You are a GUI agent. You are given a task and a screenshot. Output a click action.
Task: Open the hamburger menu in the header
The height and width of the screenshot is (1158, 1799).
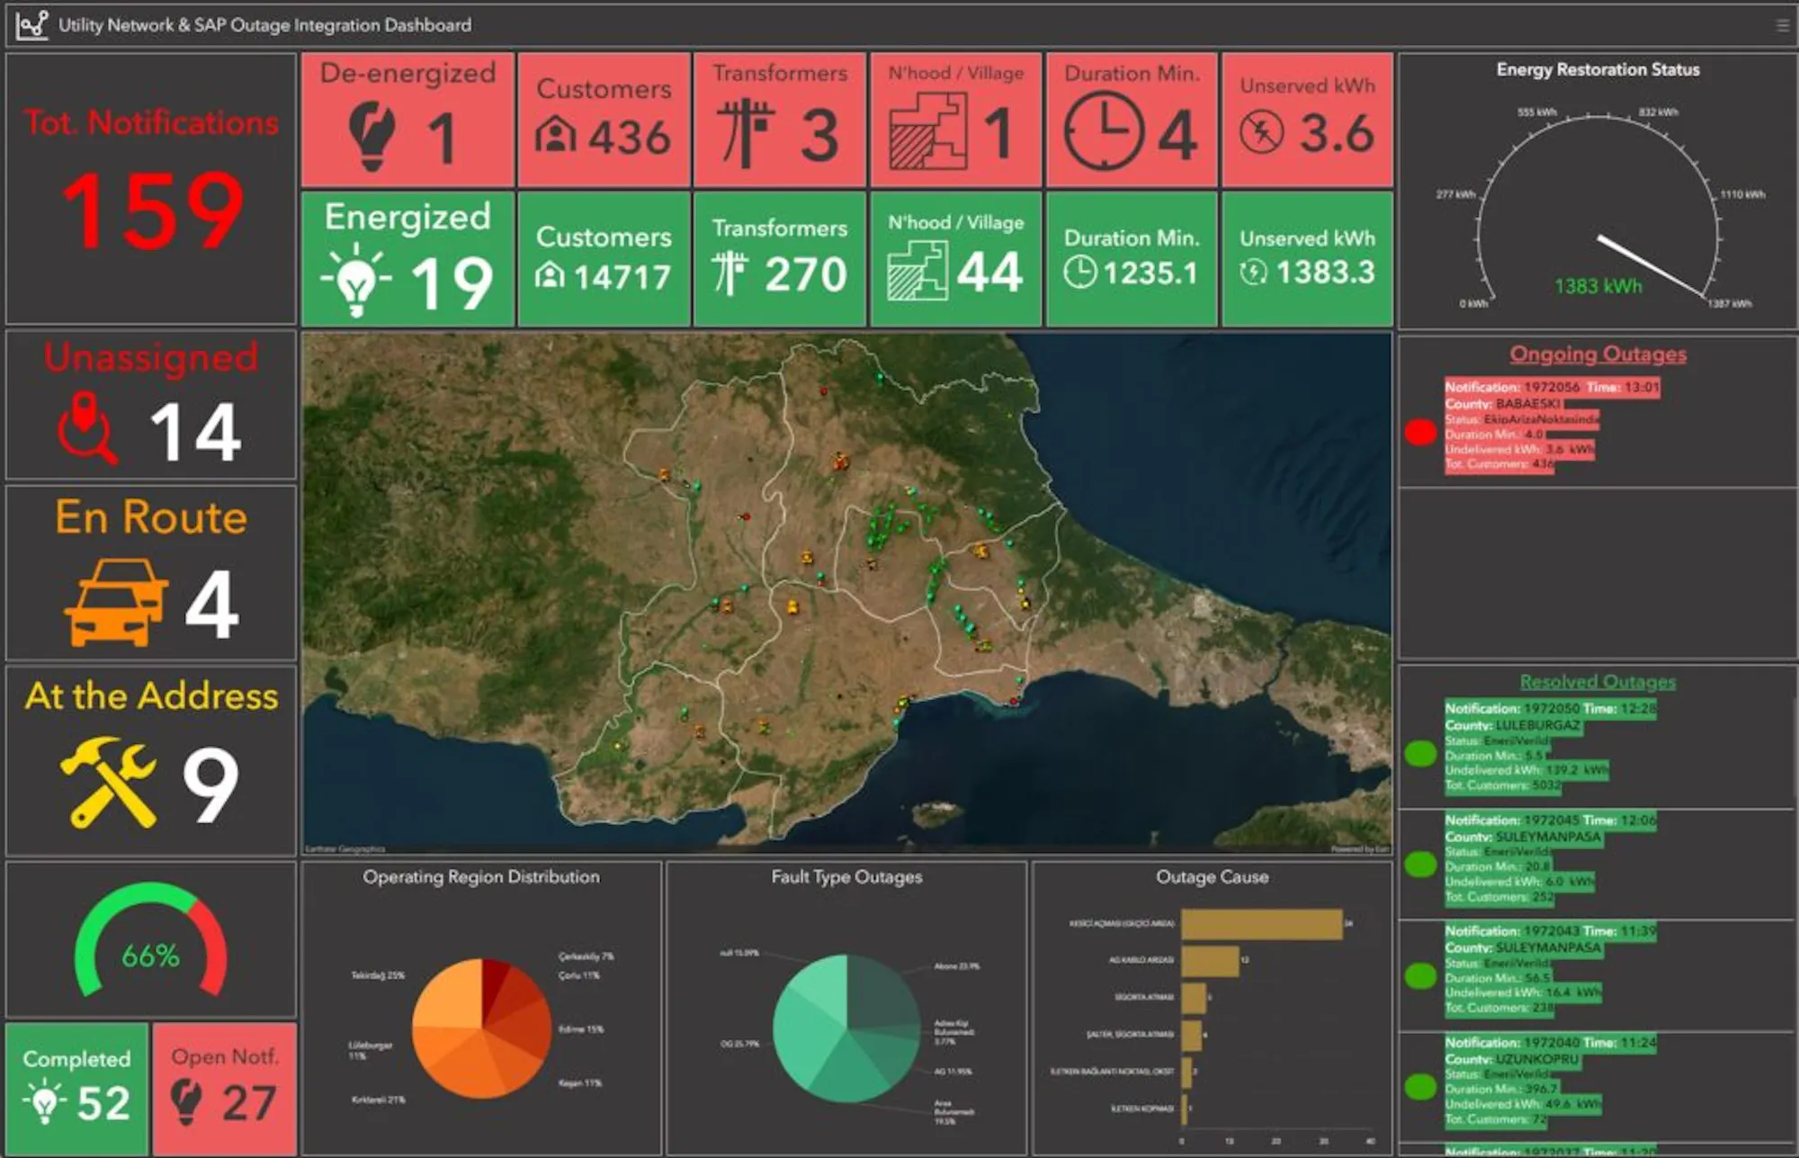(x=1782, y=25)
